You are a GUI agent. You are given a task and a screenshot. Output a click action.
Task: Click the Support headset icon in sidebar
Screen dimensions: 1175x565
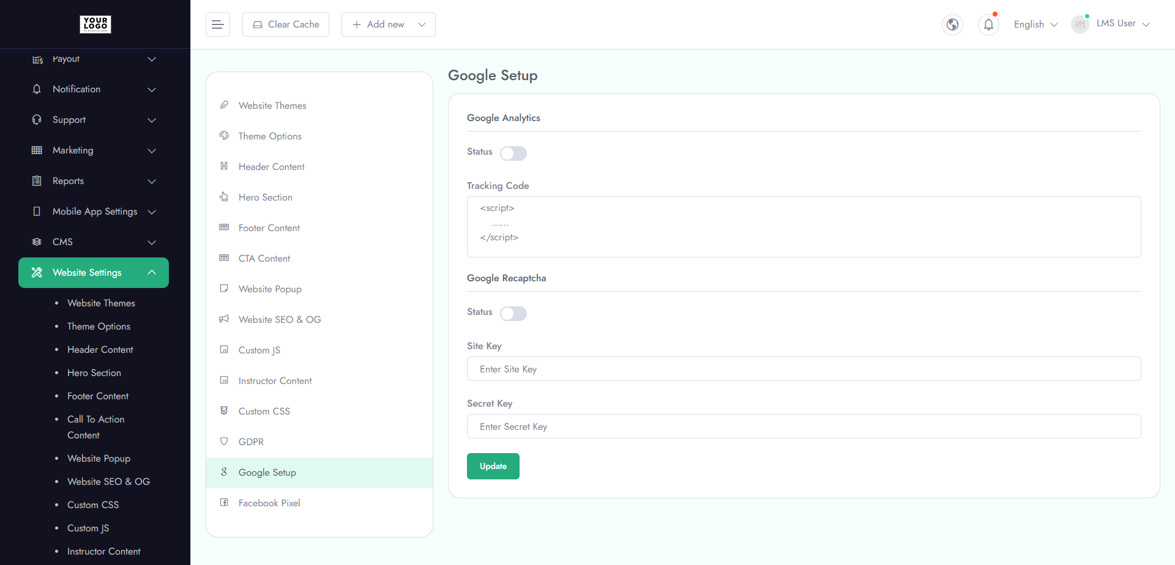tap(37, 120)
